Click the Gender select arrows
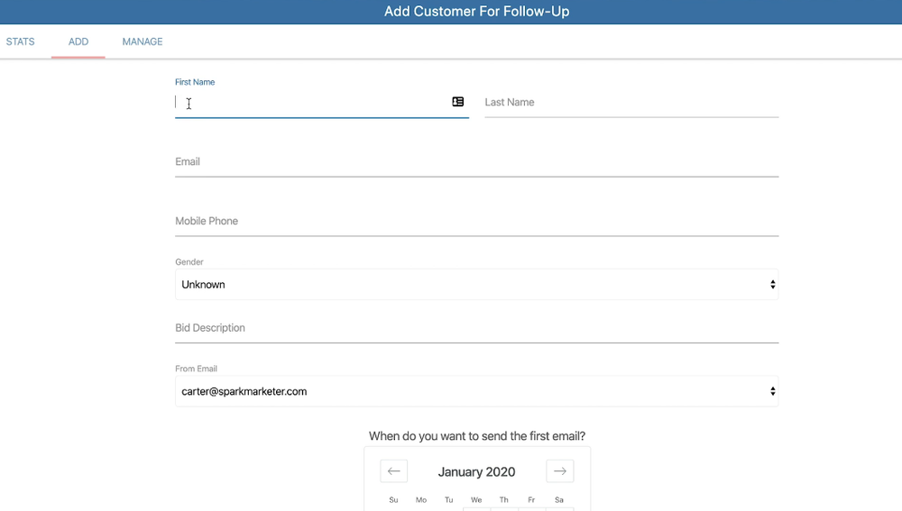Viewport: 902px width, 511px height. (772, 285)
